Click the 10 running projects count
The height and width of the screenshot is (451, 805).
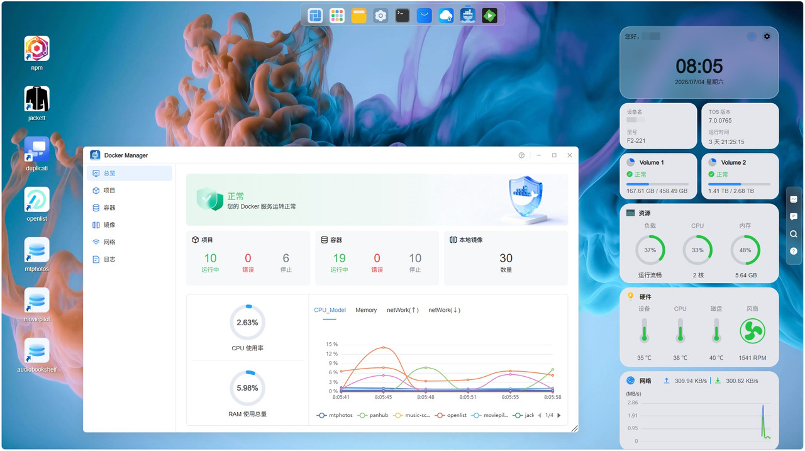[x=210, y=258]
